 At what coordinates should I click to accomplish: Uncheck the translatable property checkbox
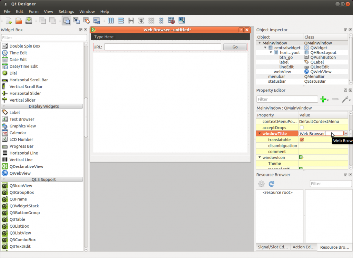tap(302, 140)
